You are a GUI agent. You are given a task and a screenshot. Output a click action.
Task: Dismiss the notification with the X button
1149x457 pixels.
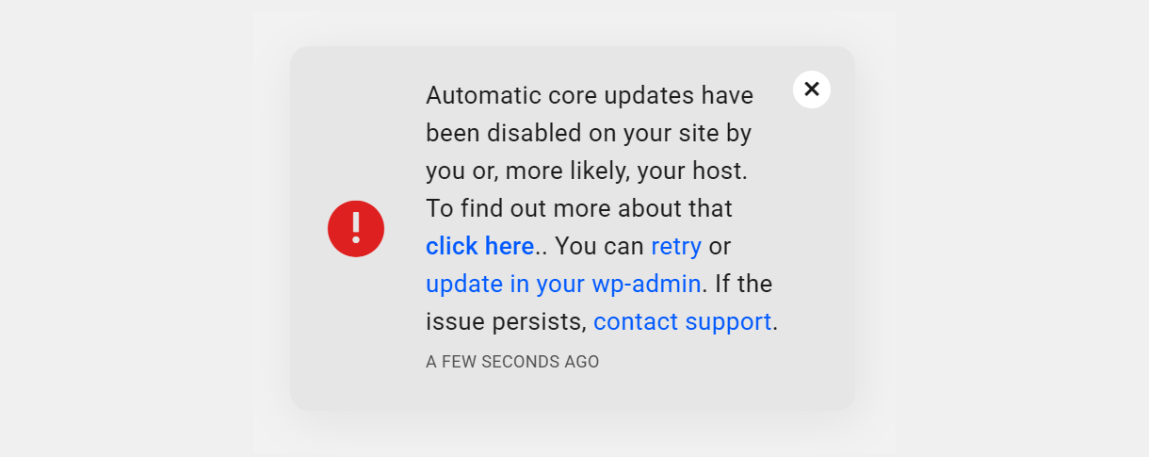point(812,90)
